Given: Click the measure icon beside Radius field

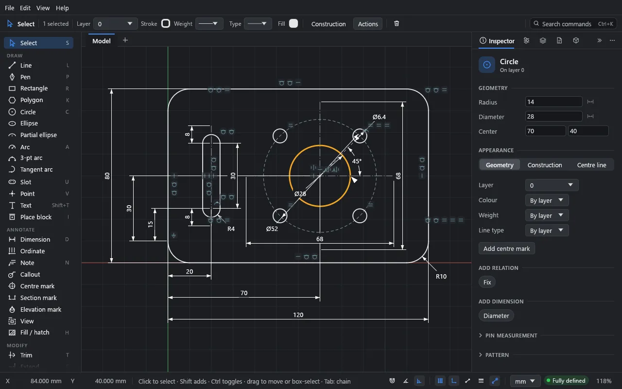Looking at the screenshot, I should tap(590, 102).
